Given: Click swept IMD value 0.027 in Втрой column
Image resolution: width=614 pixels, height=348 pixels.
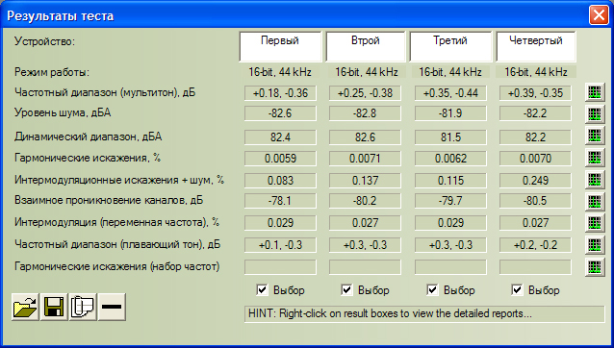Looking at the screenshot, I should [x=365, y=222].
